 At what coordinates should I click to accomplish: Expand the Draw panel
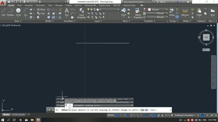[18, 21]
